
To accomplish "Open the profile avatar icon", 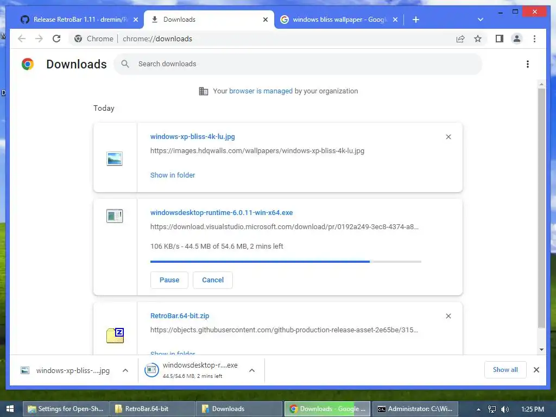I will (517, 39).
